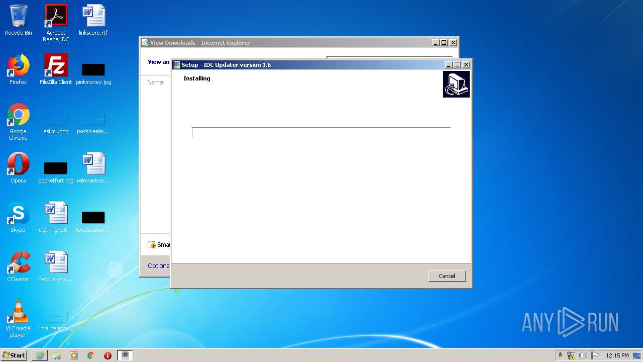Click Internet Explorer taskbar button

pos(40,355)
